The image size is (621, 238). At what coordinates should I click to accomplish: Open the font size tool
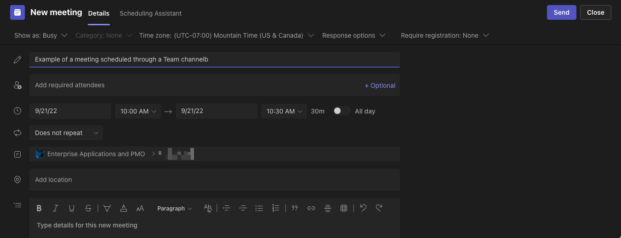140,208
